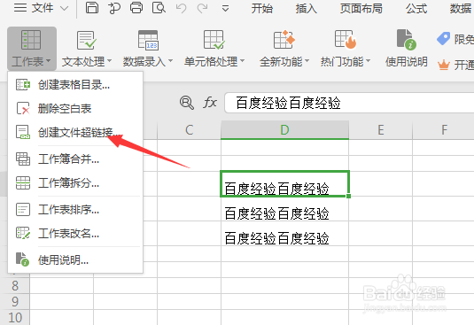
Task: Select column E header
Action: coord(381,130)
